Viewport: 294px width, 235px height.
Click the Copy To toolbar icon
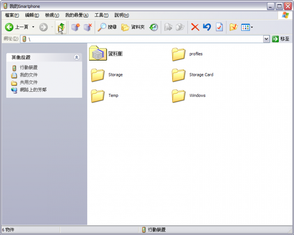pyautogui.click(x=180, y=28)
